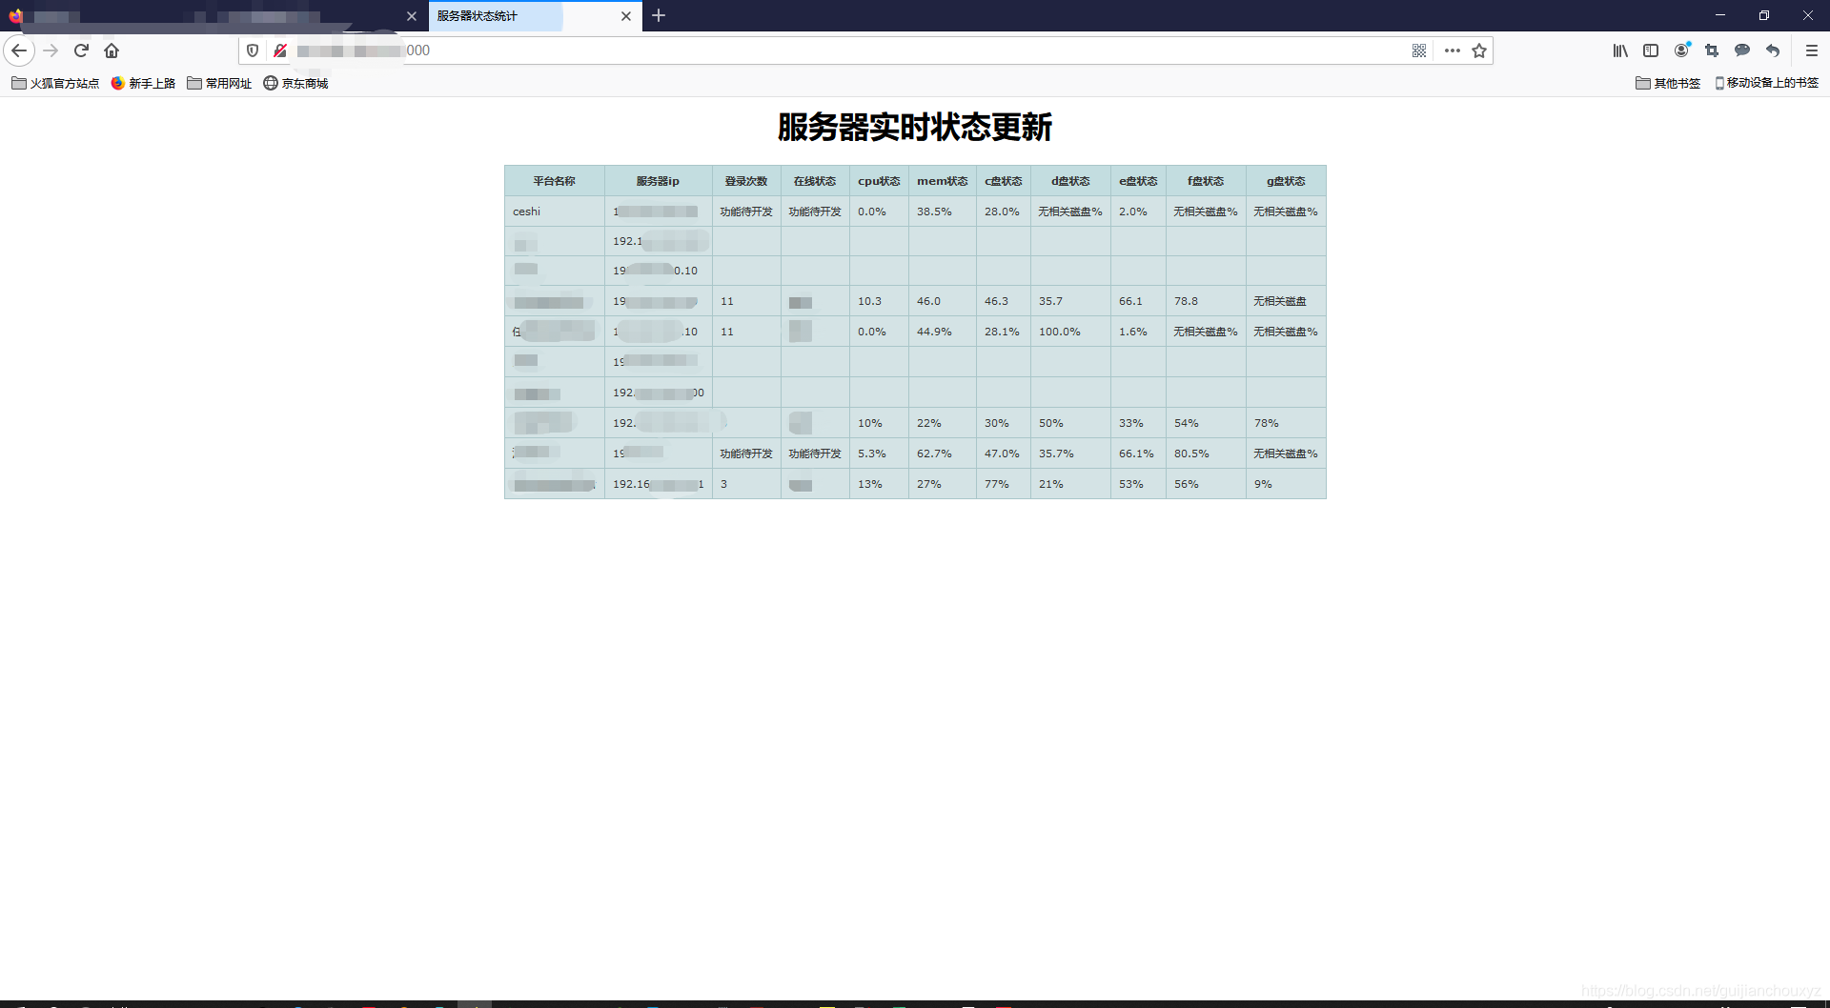Open 其他书签 bookmarks folder
1830x1008 pixels.
click(x=1668, y=84)
